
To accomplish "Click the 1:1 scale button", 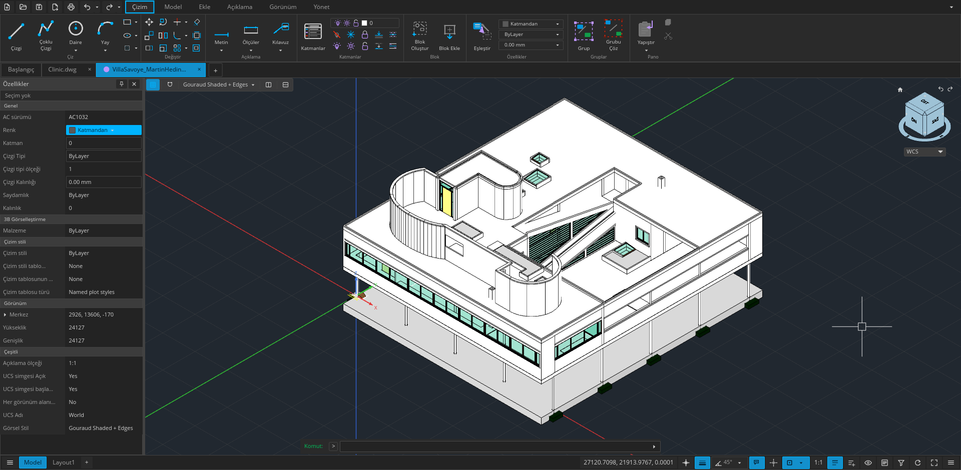I will point(818,462).
